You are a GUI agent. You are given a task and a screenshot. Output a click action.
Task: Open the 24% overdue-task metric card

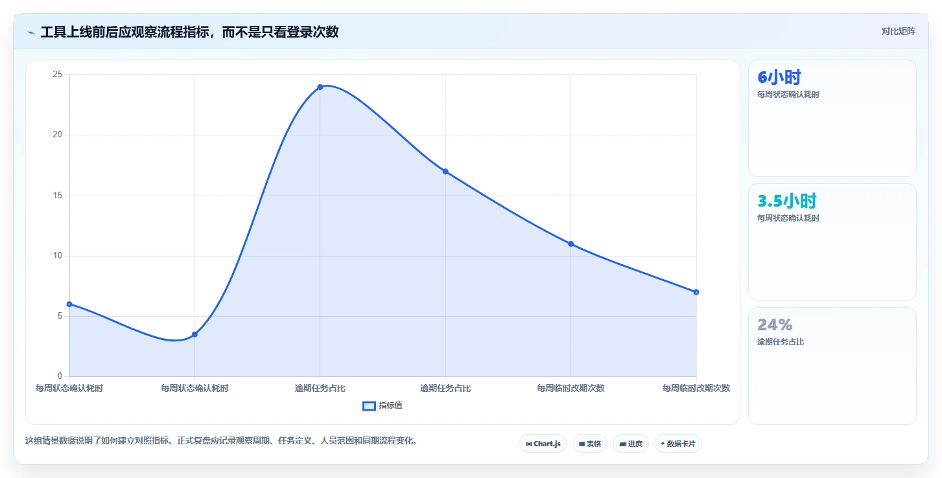click(832, 365)
